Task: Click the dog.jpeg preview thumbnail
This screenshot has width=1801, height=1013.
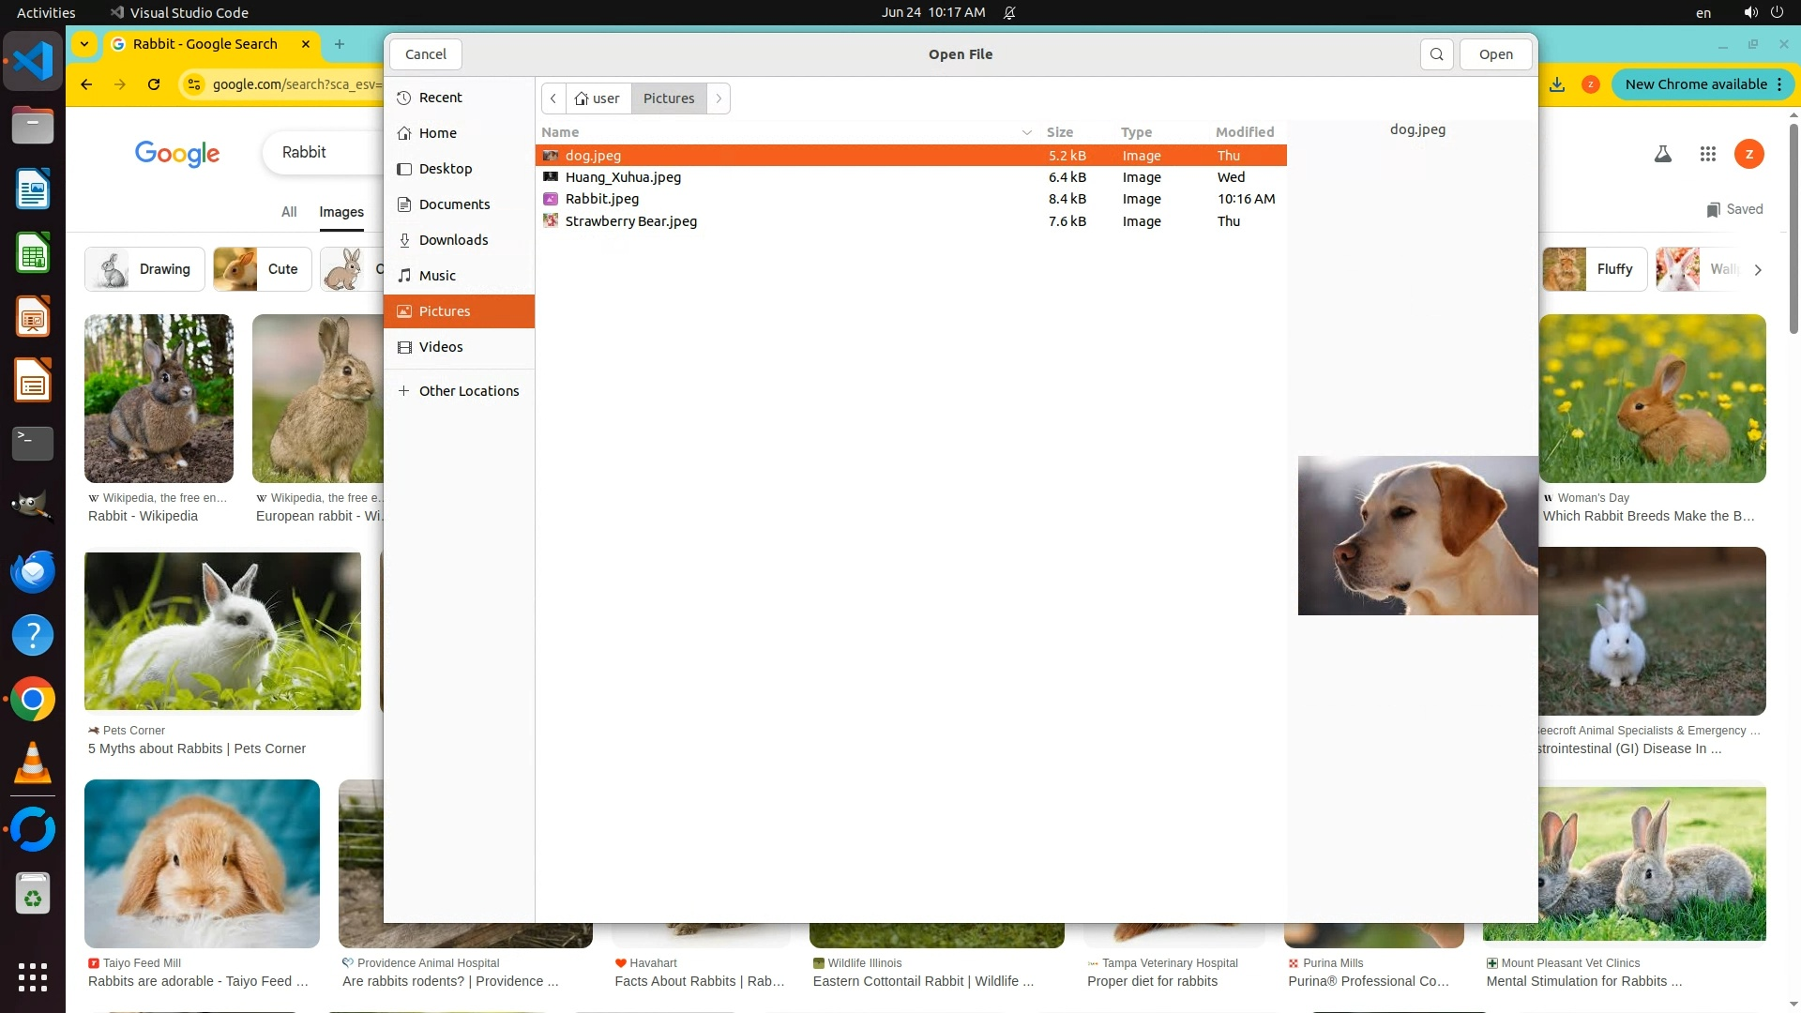Action: coord(1416,536)
